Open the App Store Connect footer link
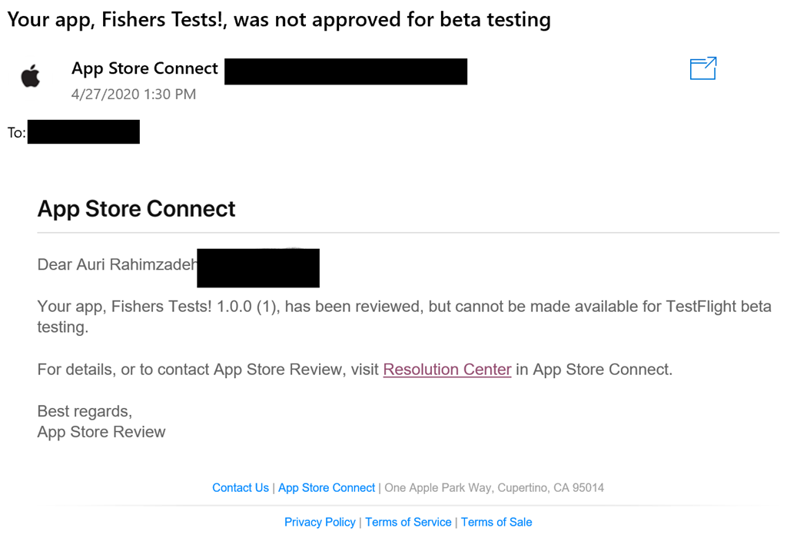The width and height of the screenshot is (787, 541). pos(327,488)
